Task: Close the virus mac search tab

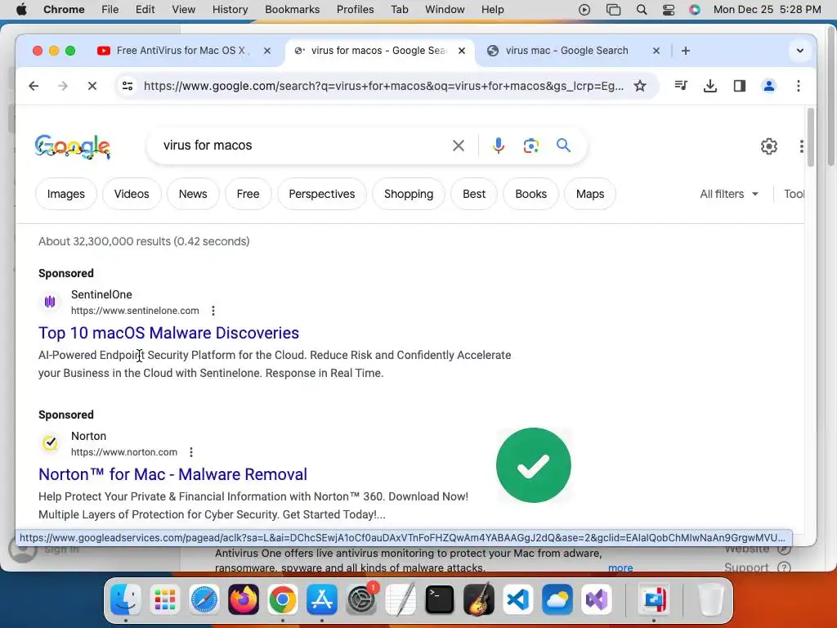Action: coord(656,51)
